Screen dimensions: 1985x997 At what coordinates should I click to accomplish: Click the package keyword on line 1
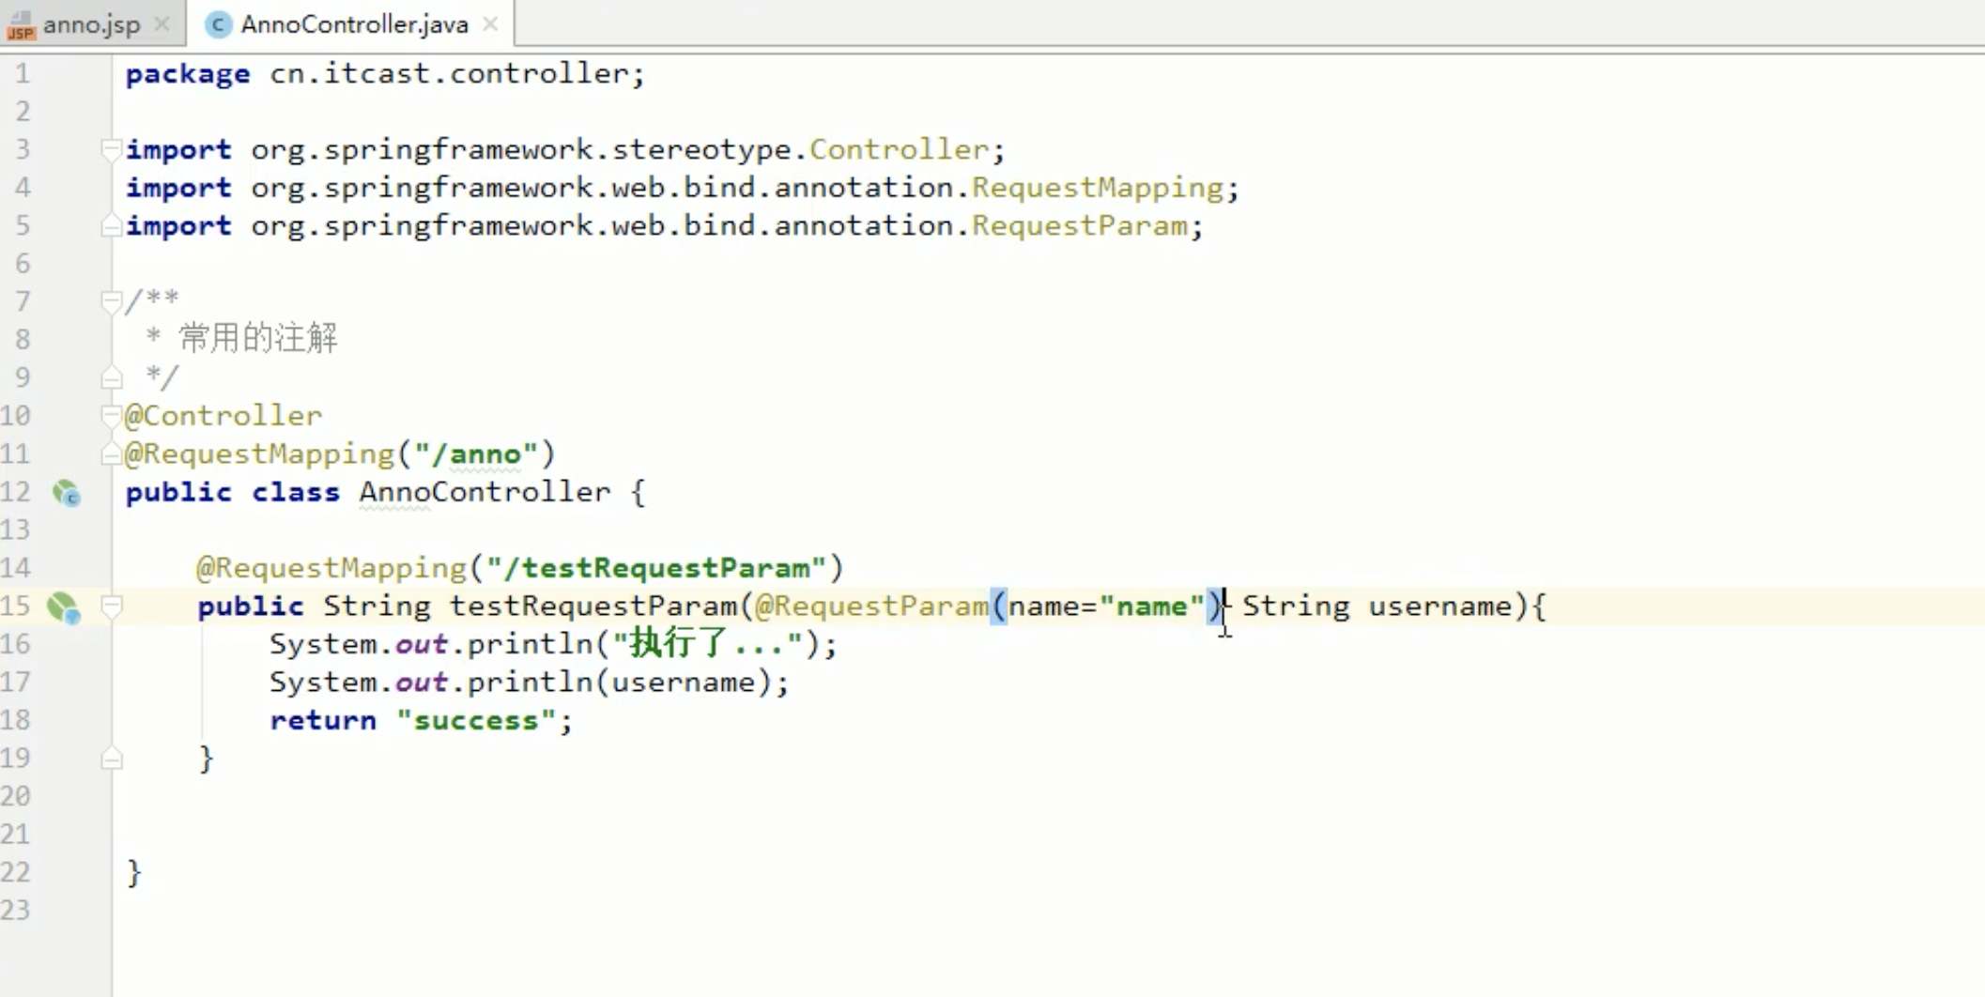188,74
